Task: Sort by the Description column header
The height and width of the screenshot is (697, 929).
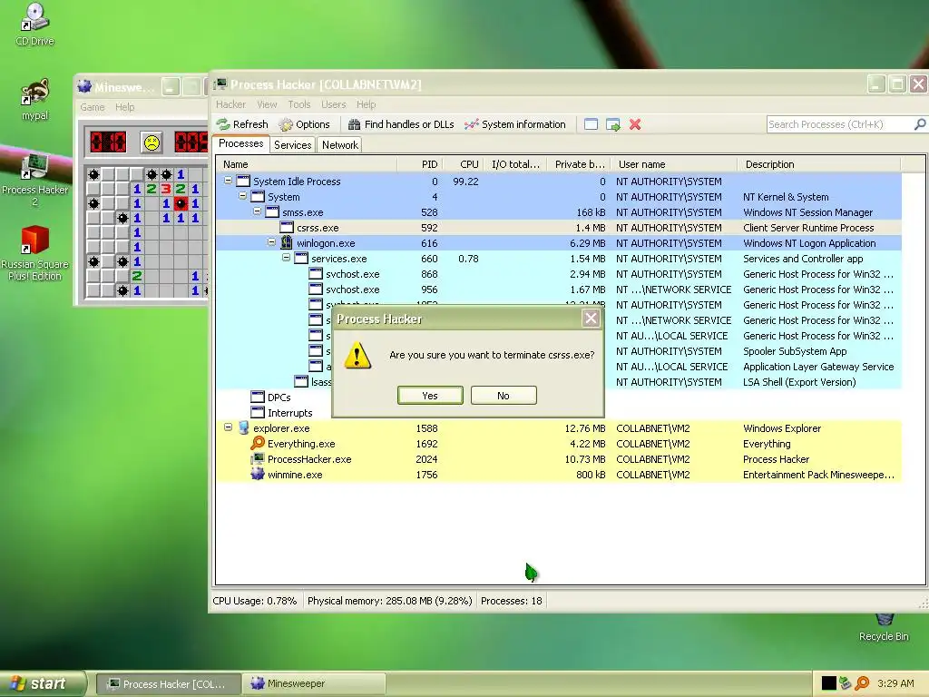Action: click(819, 165)
